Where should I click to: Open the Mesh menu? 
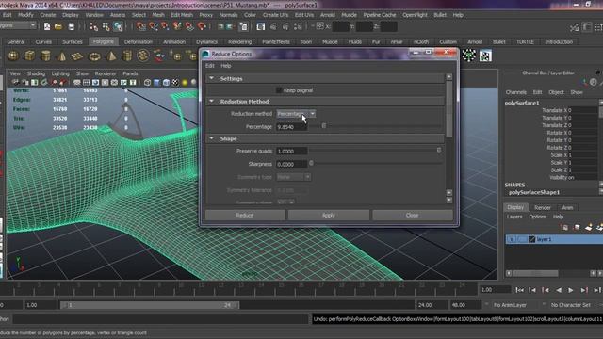point(158,15)
